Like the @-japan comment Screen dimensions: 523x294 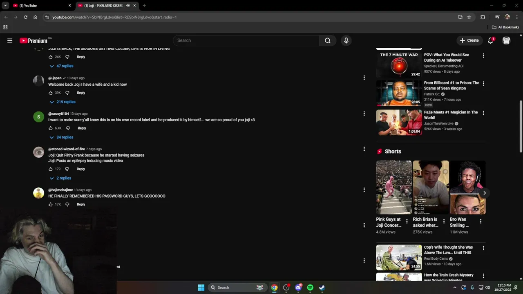pyautogui.click(x=51, y=93)
